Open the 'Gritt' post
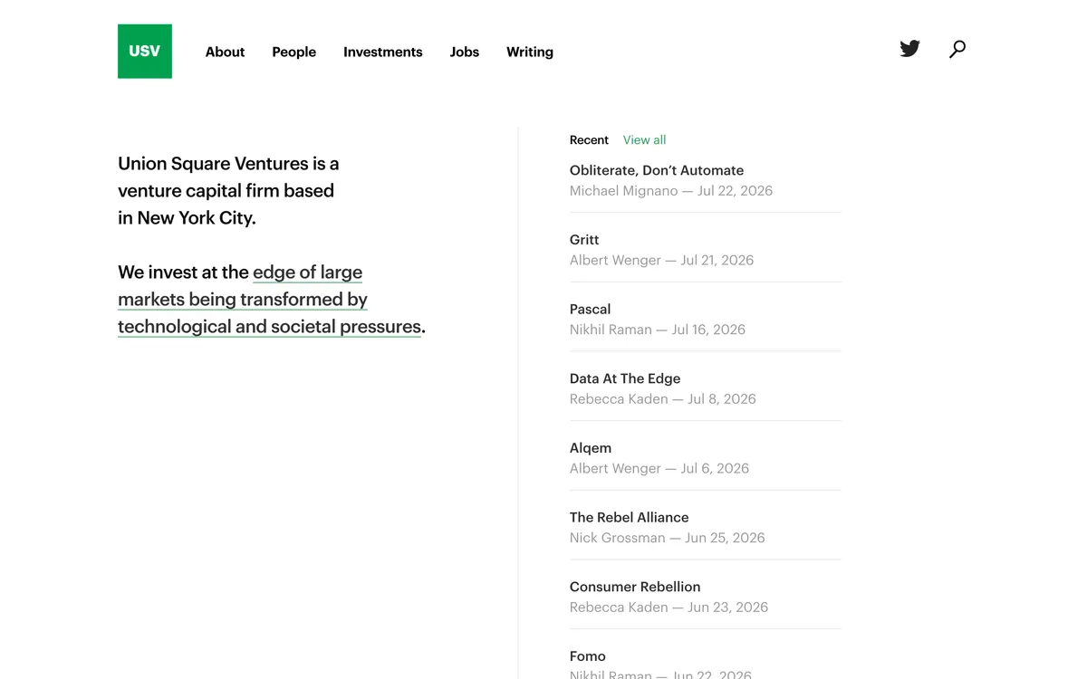 tap(584, 240)
